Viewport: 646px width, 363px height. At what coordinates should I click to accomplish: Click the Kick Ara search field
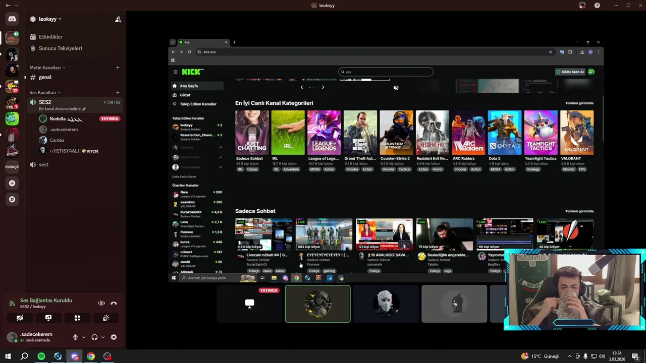click(x=386, y=72)
